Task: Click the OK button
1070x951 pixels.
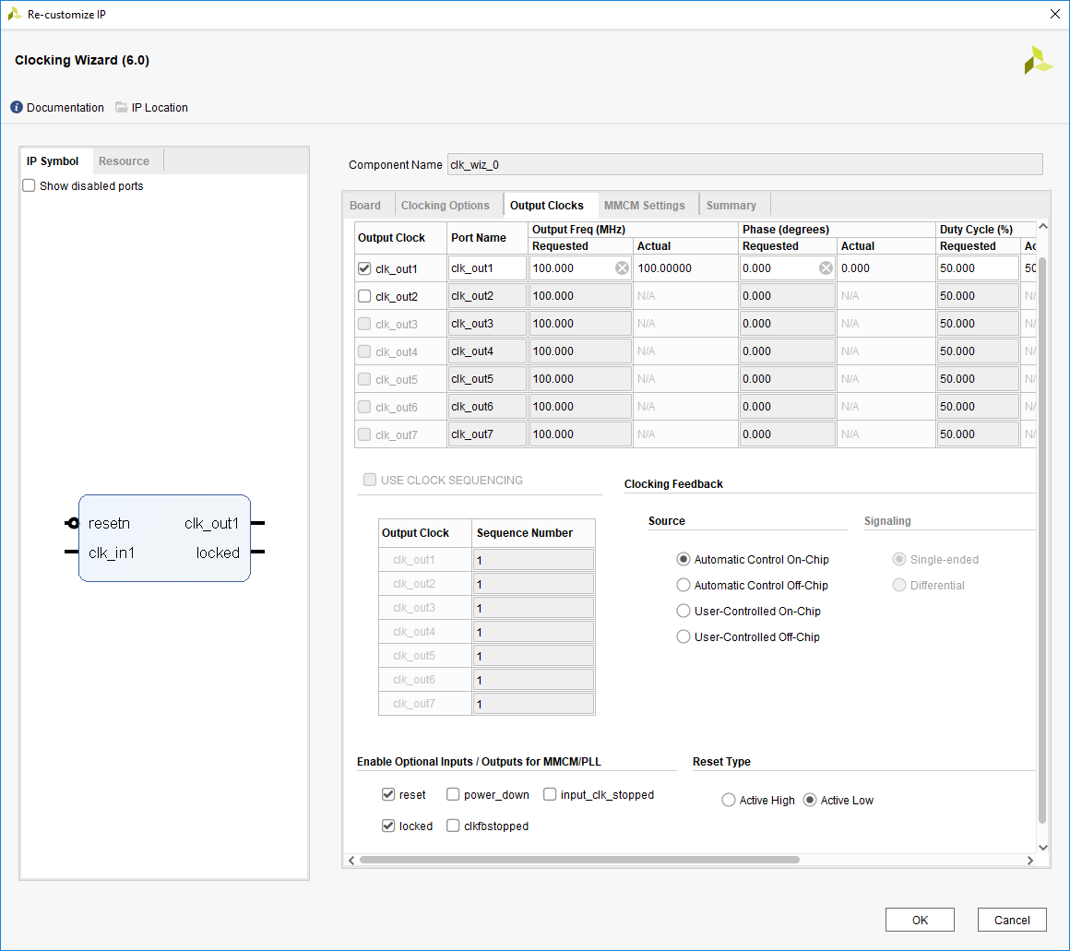Action: point(920,920)
